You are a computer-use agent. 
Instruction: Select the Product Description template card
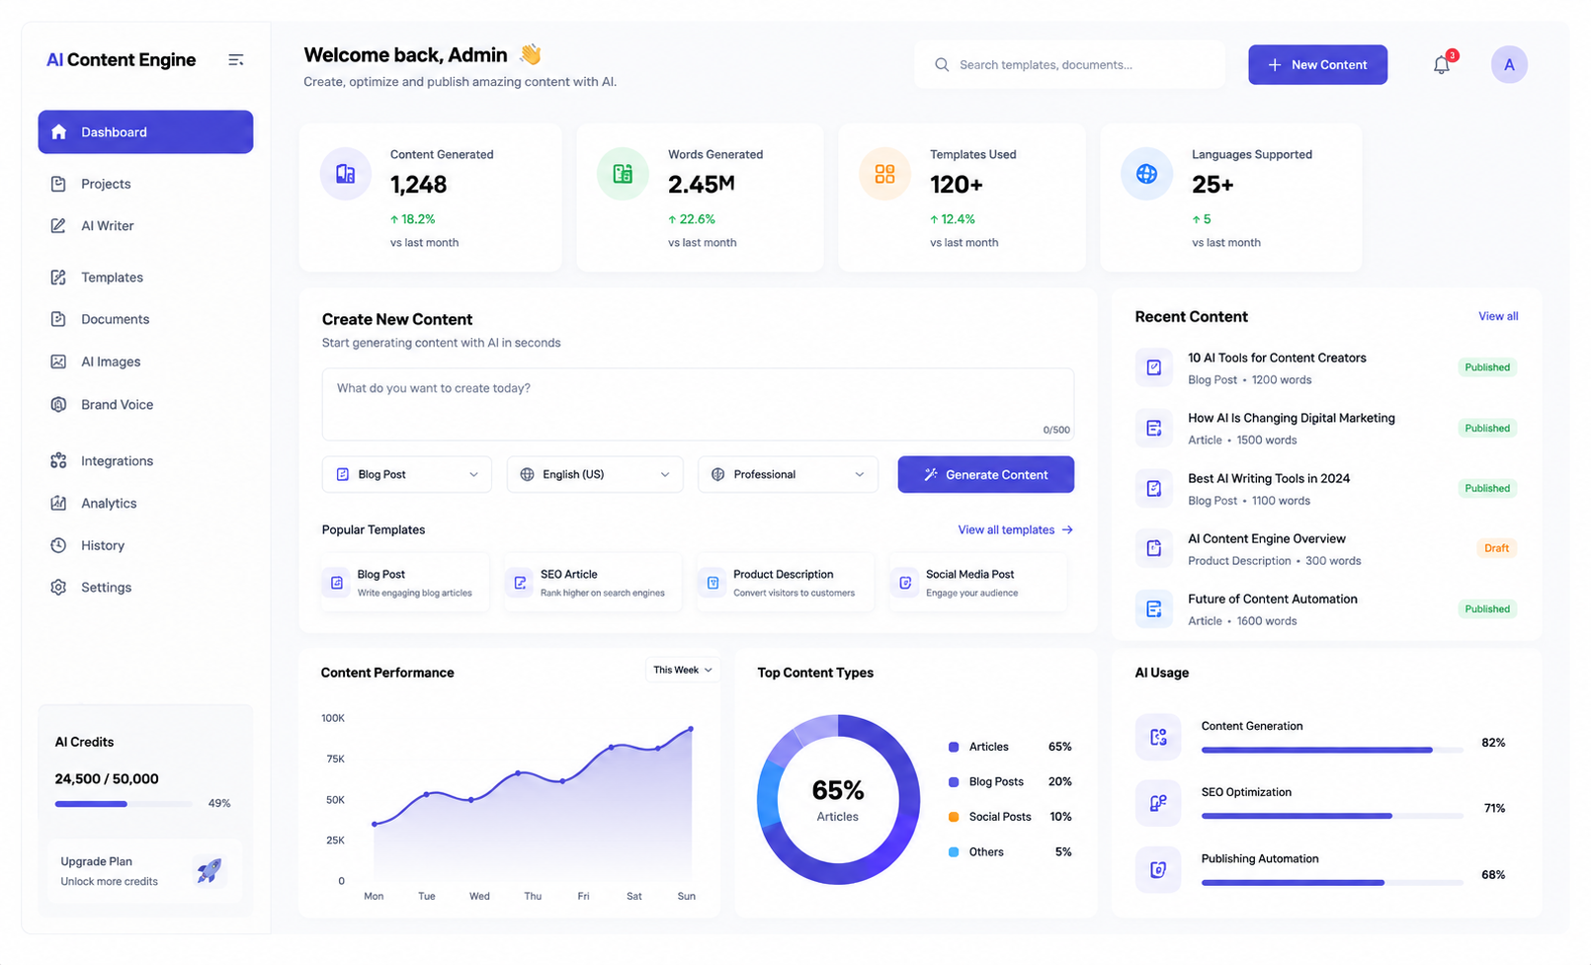tap(787, 583)
